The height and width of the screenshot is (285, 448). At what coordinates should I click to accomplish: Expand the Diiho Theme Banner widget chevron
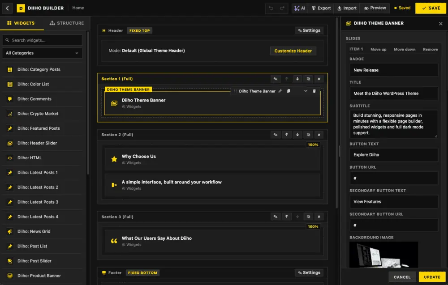tap(306, 91)
